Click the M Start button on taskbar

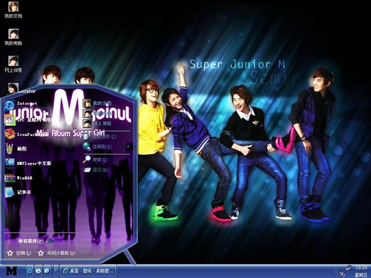coord(12,271)
